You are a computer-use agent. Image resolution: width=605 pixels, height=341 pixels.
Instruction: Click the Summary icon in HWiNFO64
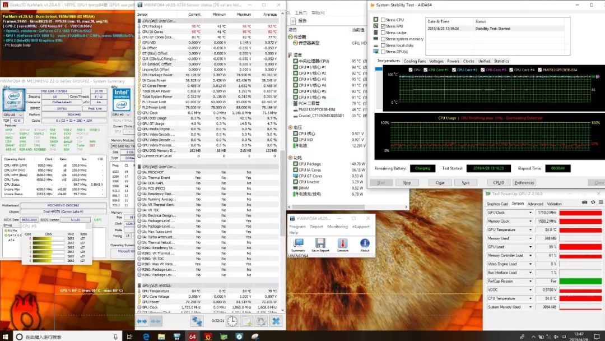coord(298,243)
